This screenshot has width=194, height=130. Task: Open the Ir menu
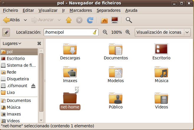click(x=63, y=10)
